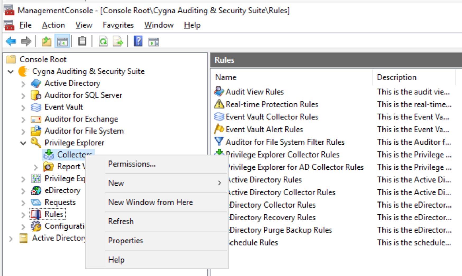Choose Refresh in the context menu
The height and width of the screenshot is (276, 462).
[157, 221]
